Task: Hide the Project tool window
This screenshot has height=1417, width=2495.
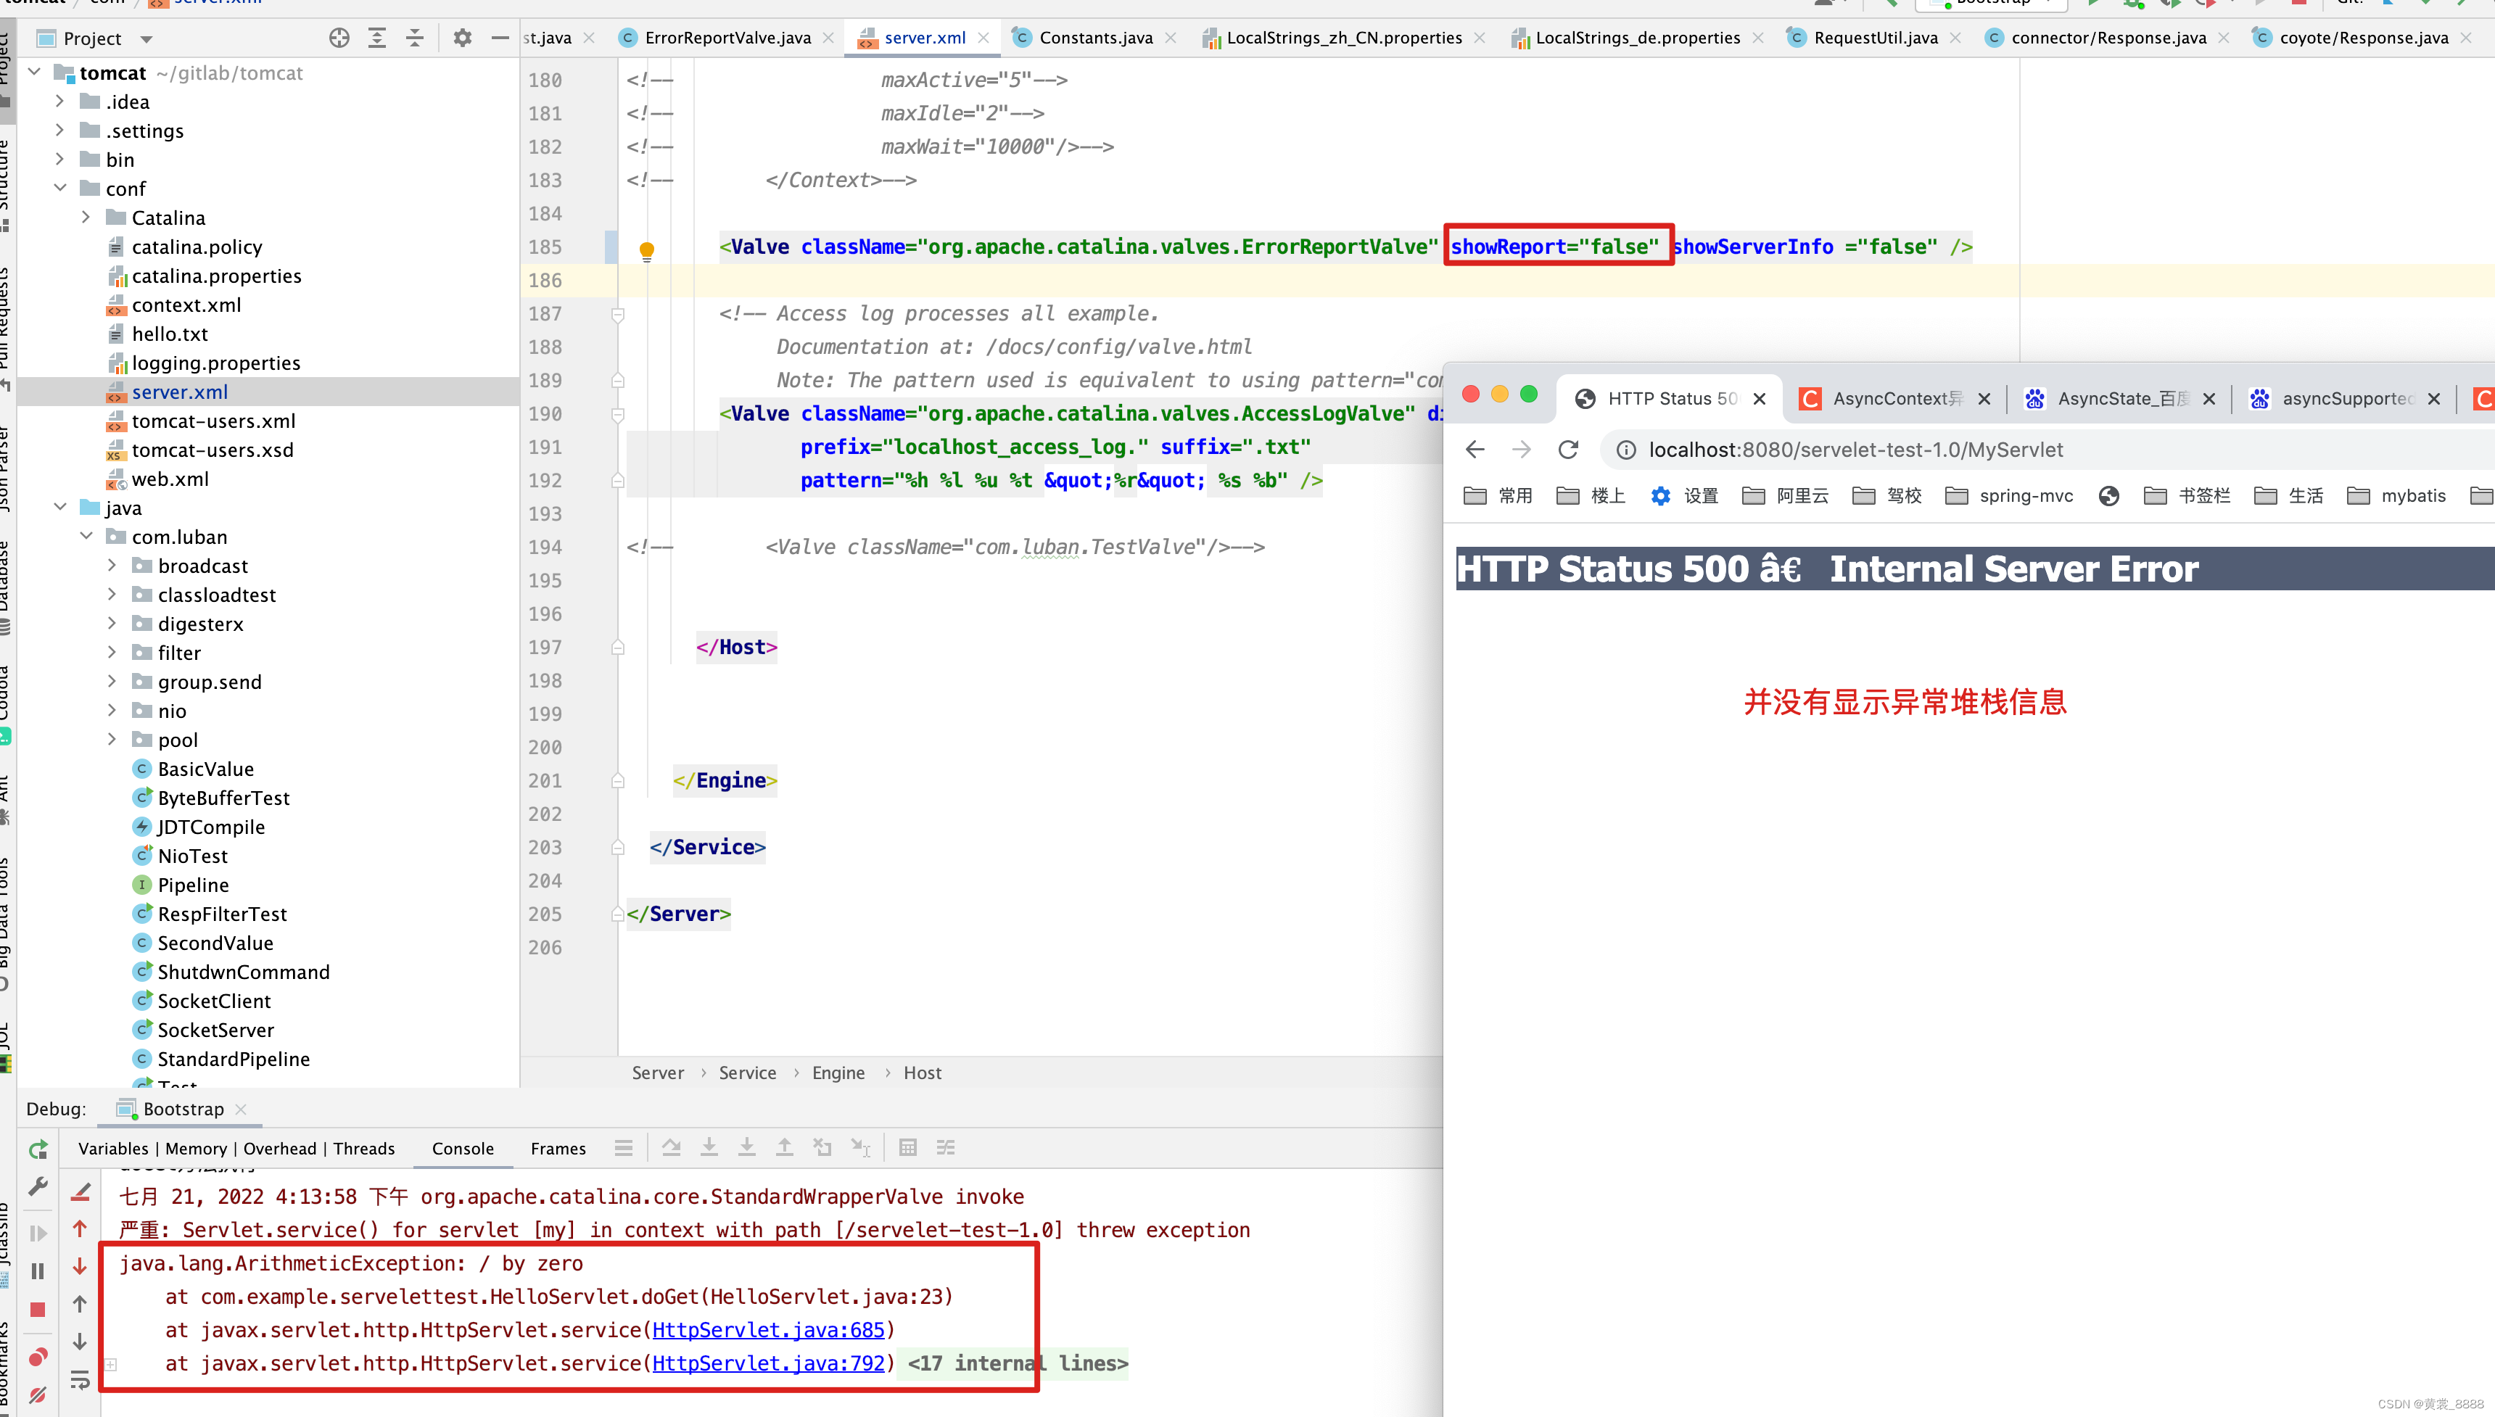Action: click(500, 38)
